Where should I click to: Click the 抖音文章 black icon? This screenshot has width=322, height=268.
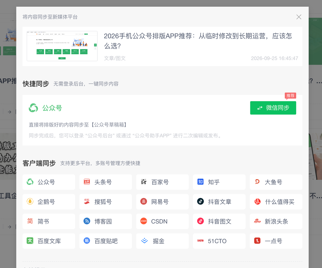pyautogui.click(x=200, y=202)
